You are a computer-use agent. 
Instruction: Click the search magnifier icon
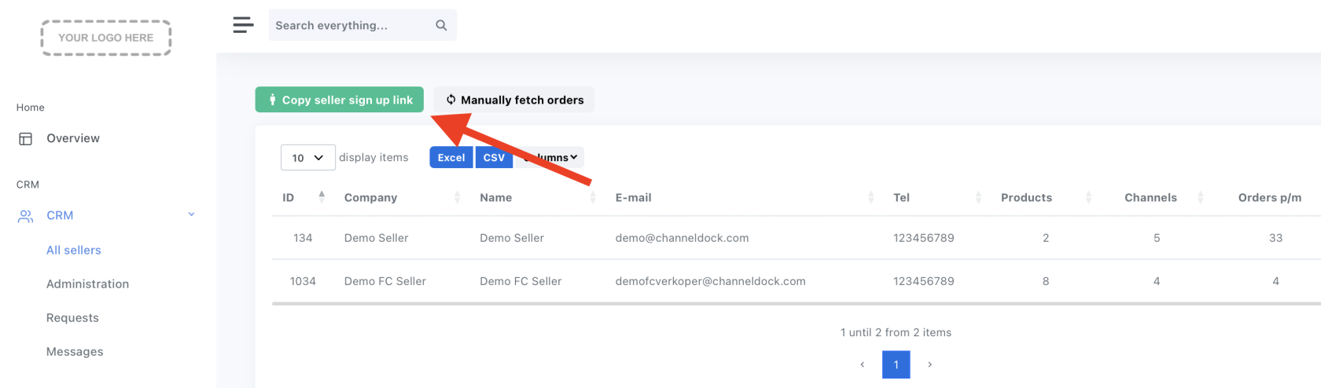coord(441,25)
